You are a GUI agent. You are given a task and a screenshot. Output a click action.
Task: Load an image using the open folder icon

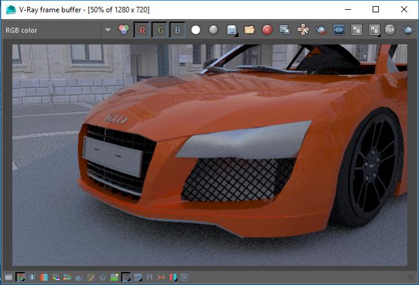(249, 30)
